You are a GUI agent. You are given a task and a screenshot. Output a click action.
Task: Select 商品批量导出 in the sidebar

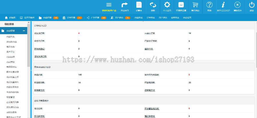click(13, 82)
